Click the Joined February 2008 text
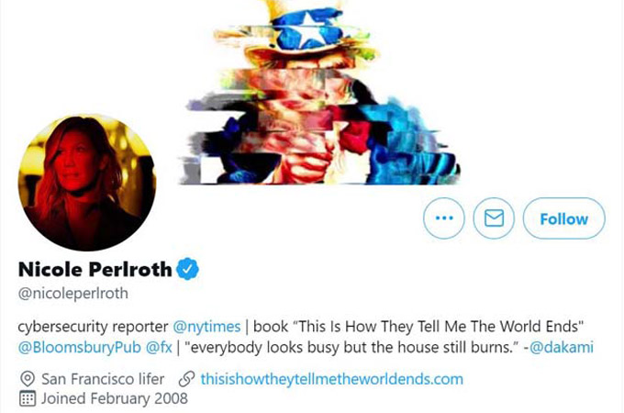The image size is (624, 413). [115, 398]
